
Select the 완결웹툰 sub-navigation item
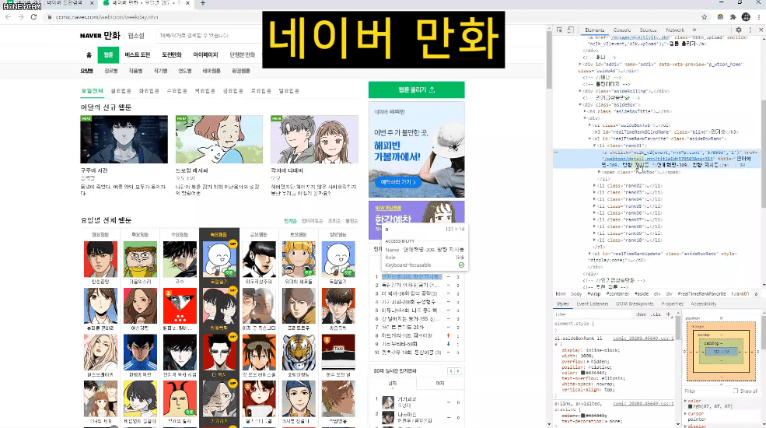[x=241, y=71]
